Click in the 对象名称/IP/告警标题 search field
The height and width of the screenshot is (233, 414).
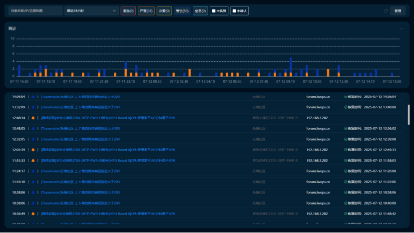pos(35,11)
